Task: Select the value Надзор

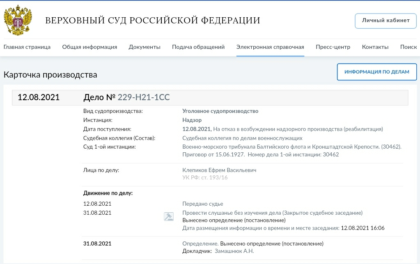Action: pyautogui.click(x=192, y=120)
